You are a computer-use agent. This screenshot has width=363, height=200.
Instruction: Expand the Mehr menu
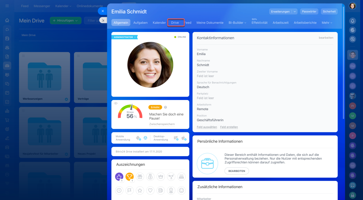(x=327, y=23)
